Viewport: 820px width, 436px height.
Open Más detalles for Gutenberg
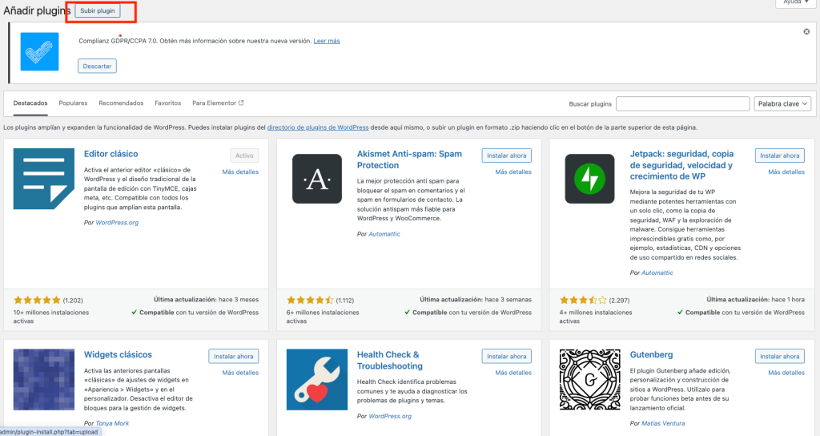pos(786,373)
